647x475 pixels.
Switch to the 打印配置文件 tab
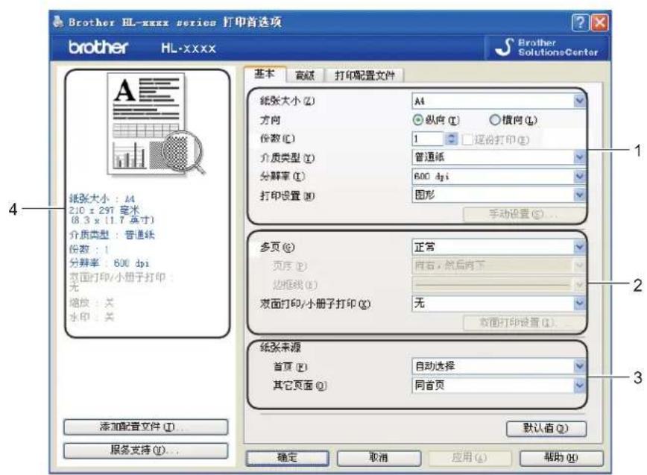point(364,75)
